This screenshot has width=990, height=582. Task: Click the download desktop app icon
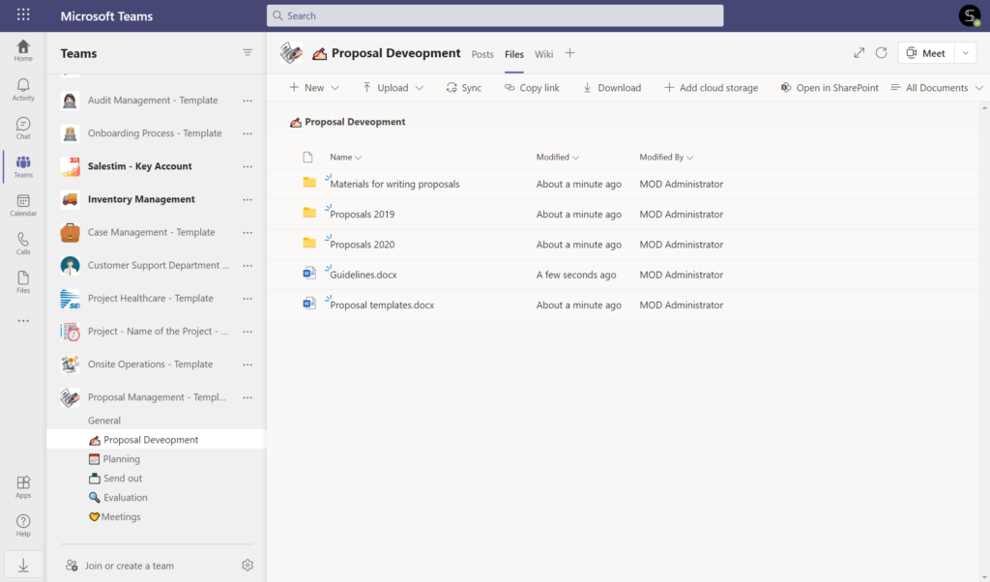[x=23, y=565]
